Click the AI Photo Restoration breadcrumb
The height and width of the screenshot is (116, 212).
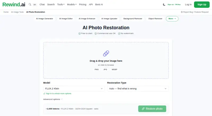(36, 12)
